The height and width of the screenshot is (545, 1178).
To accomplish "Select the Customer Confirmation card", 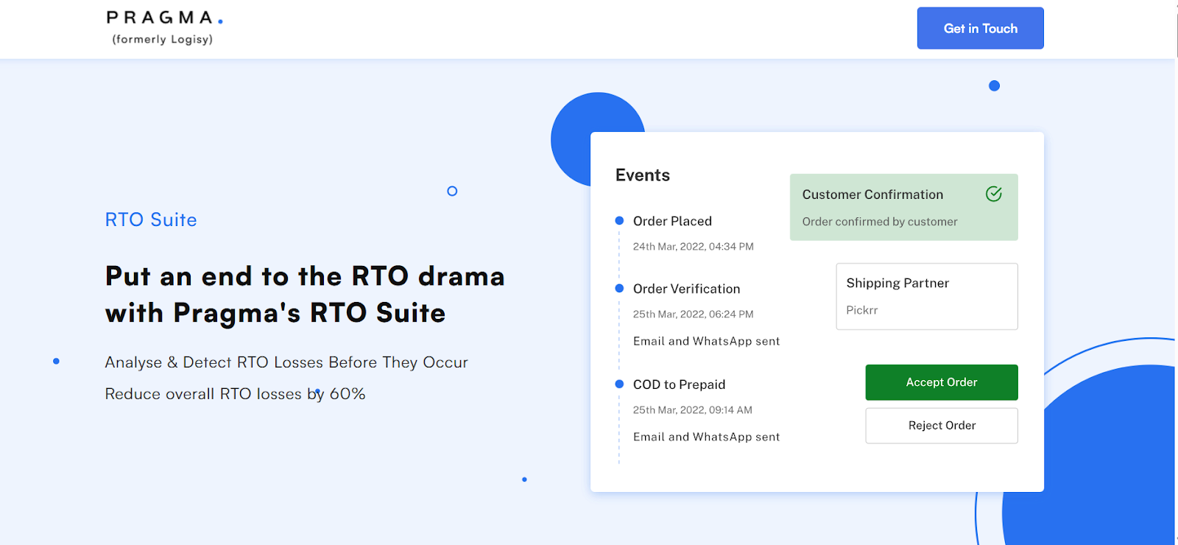I will (x=904, y=207).
